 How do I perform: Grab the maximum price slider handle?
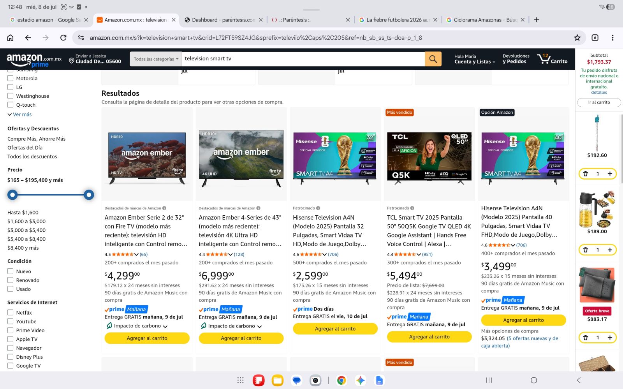coord(89,195)
